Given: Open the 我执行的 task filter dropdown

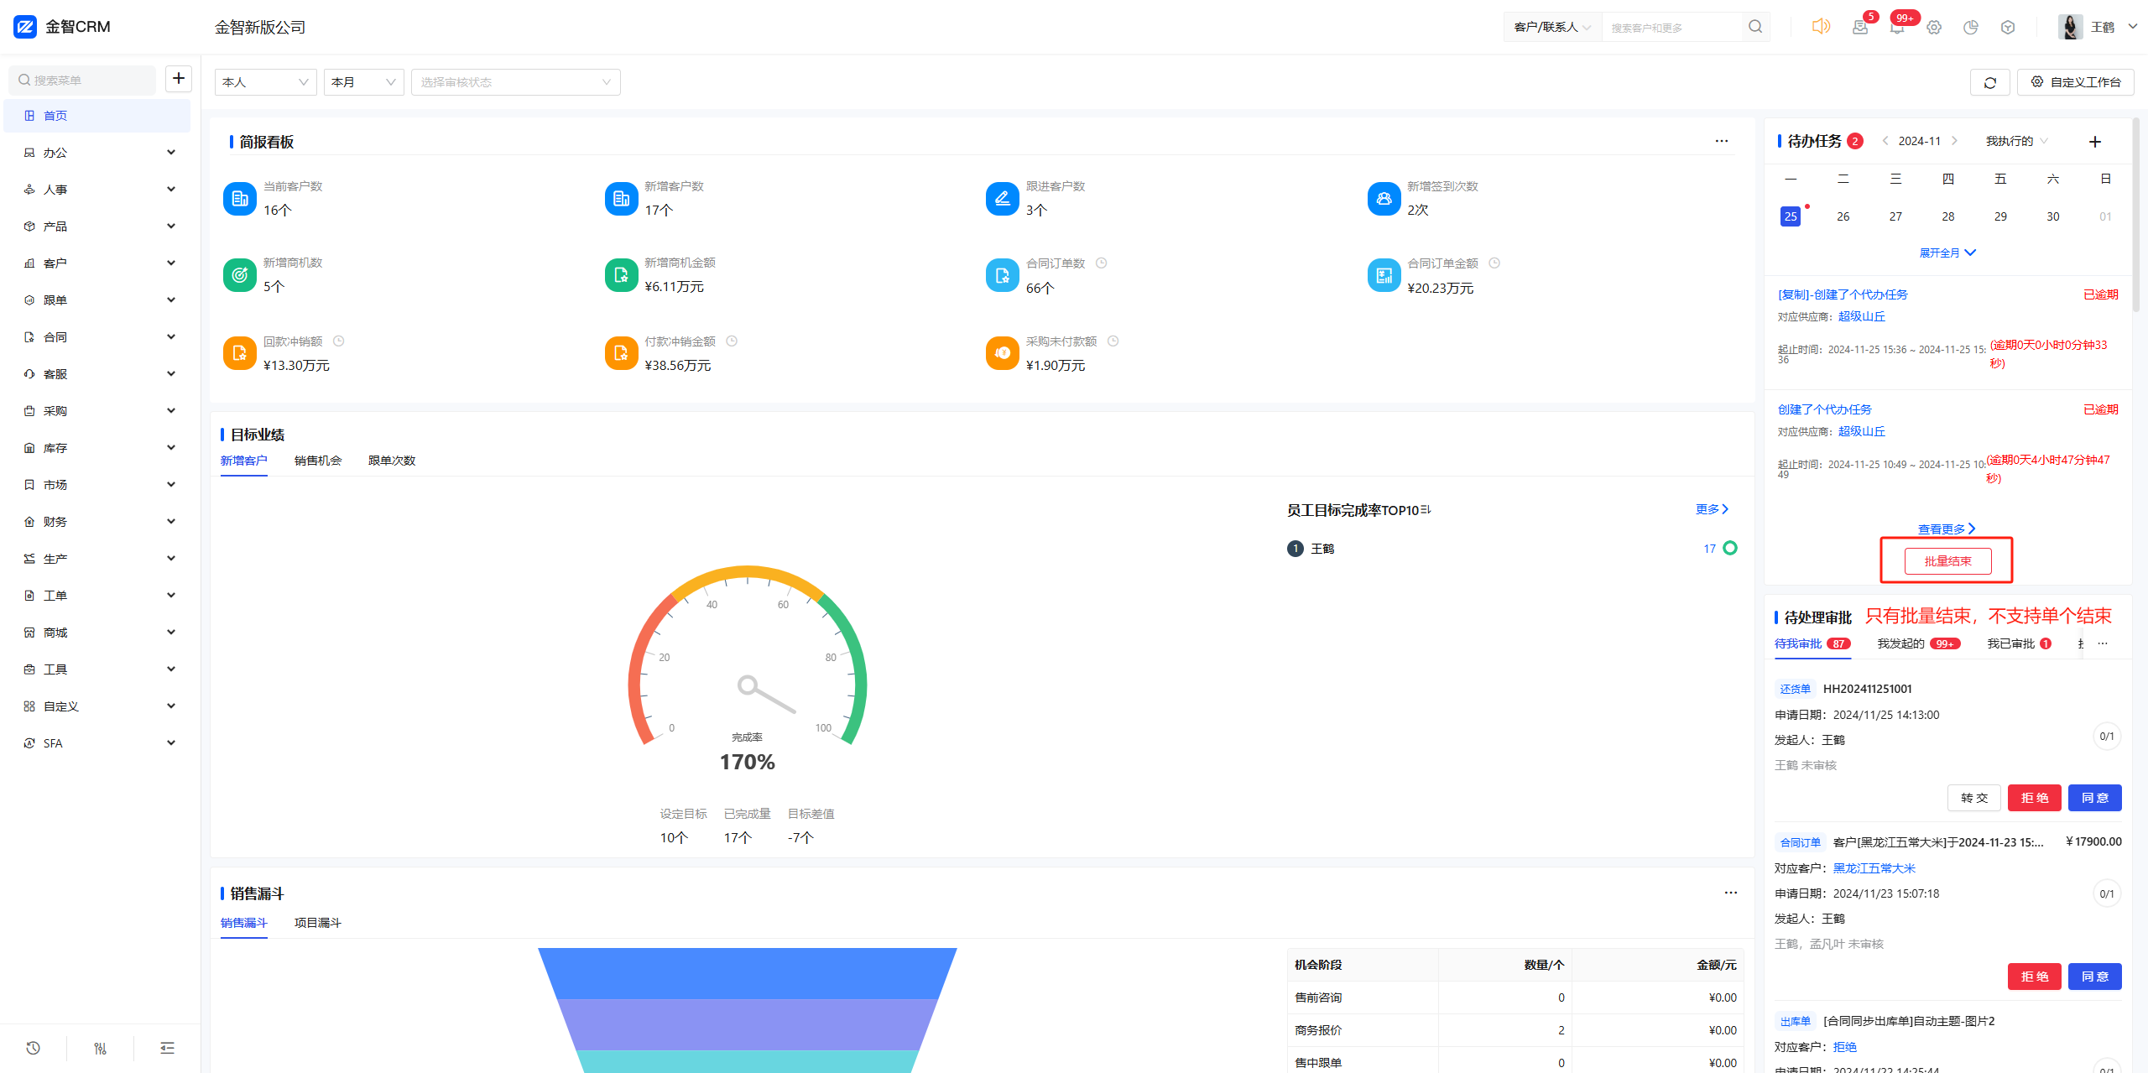Looking at the screenshot, I should tap(2017, 141).
